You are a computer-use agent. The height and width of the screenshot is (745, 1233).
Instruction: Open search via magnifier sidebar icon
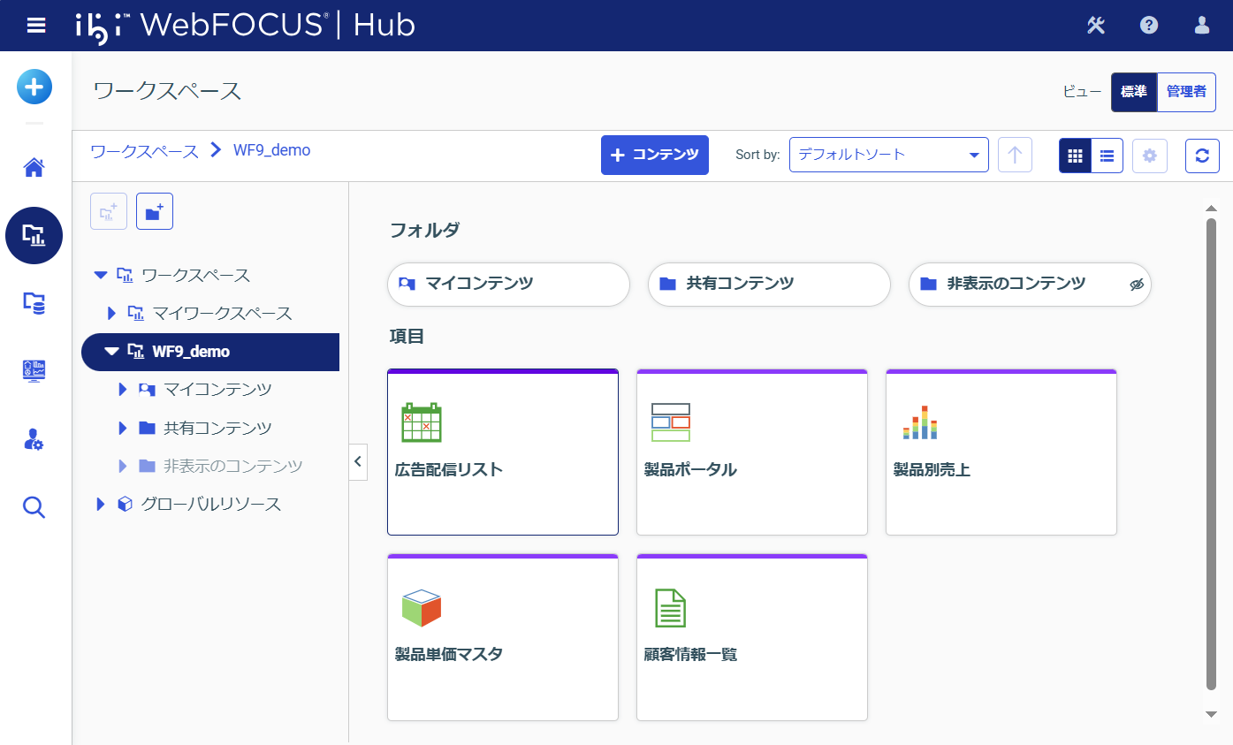[x=34, y=507]
